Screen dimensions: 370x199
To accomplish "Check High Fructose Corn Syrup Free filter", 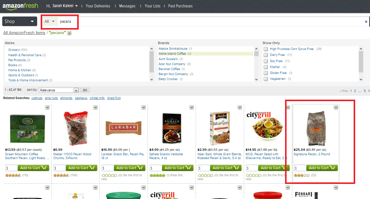I will point(266,49).
